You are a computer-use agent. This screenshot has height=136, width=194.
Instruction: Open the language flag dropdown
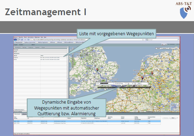164,44
